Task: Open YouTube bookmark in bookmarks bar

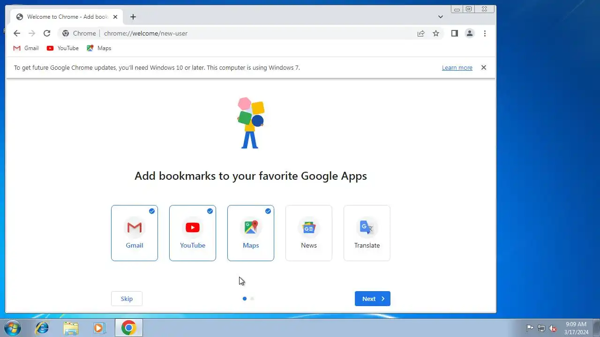Action: coord(63,48)
